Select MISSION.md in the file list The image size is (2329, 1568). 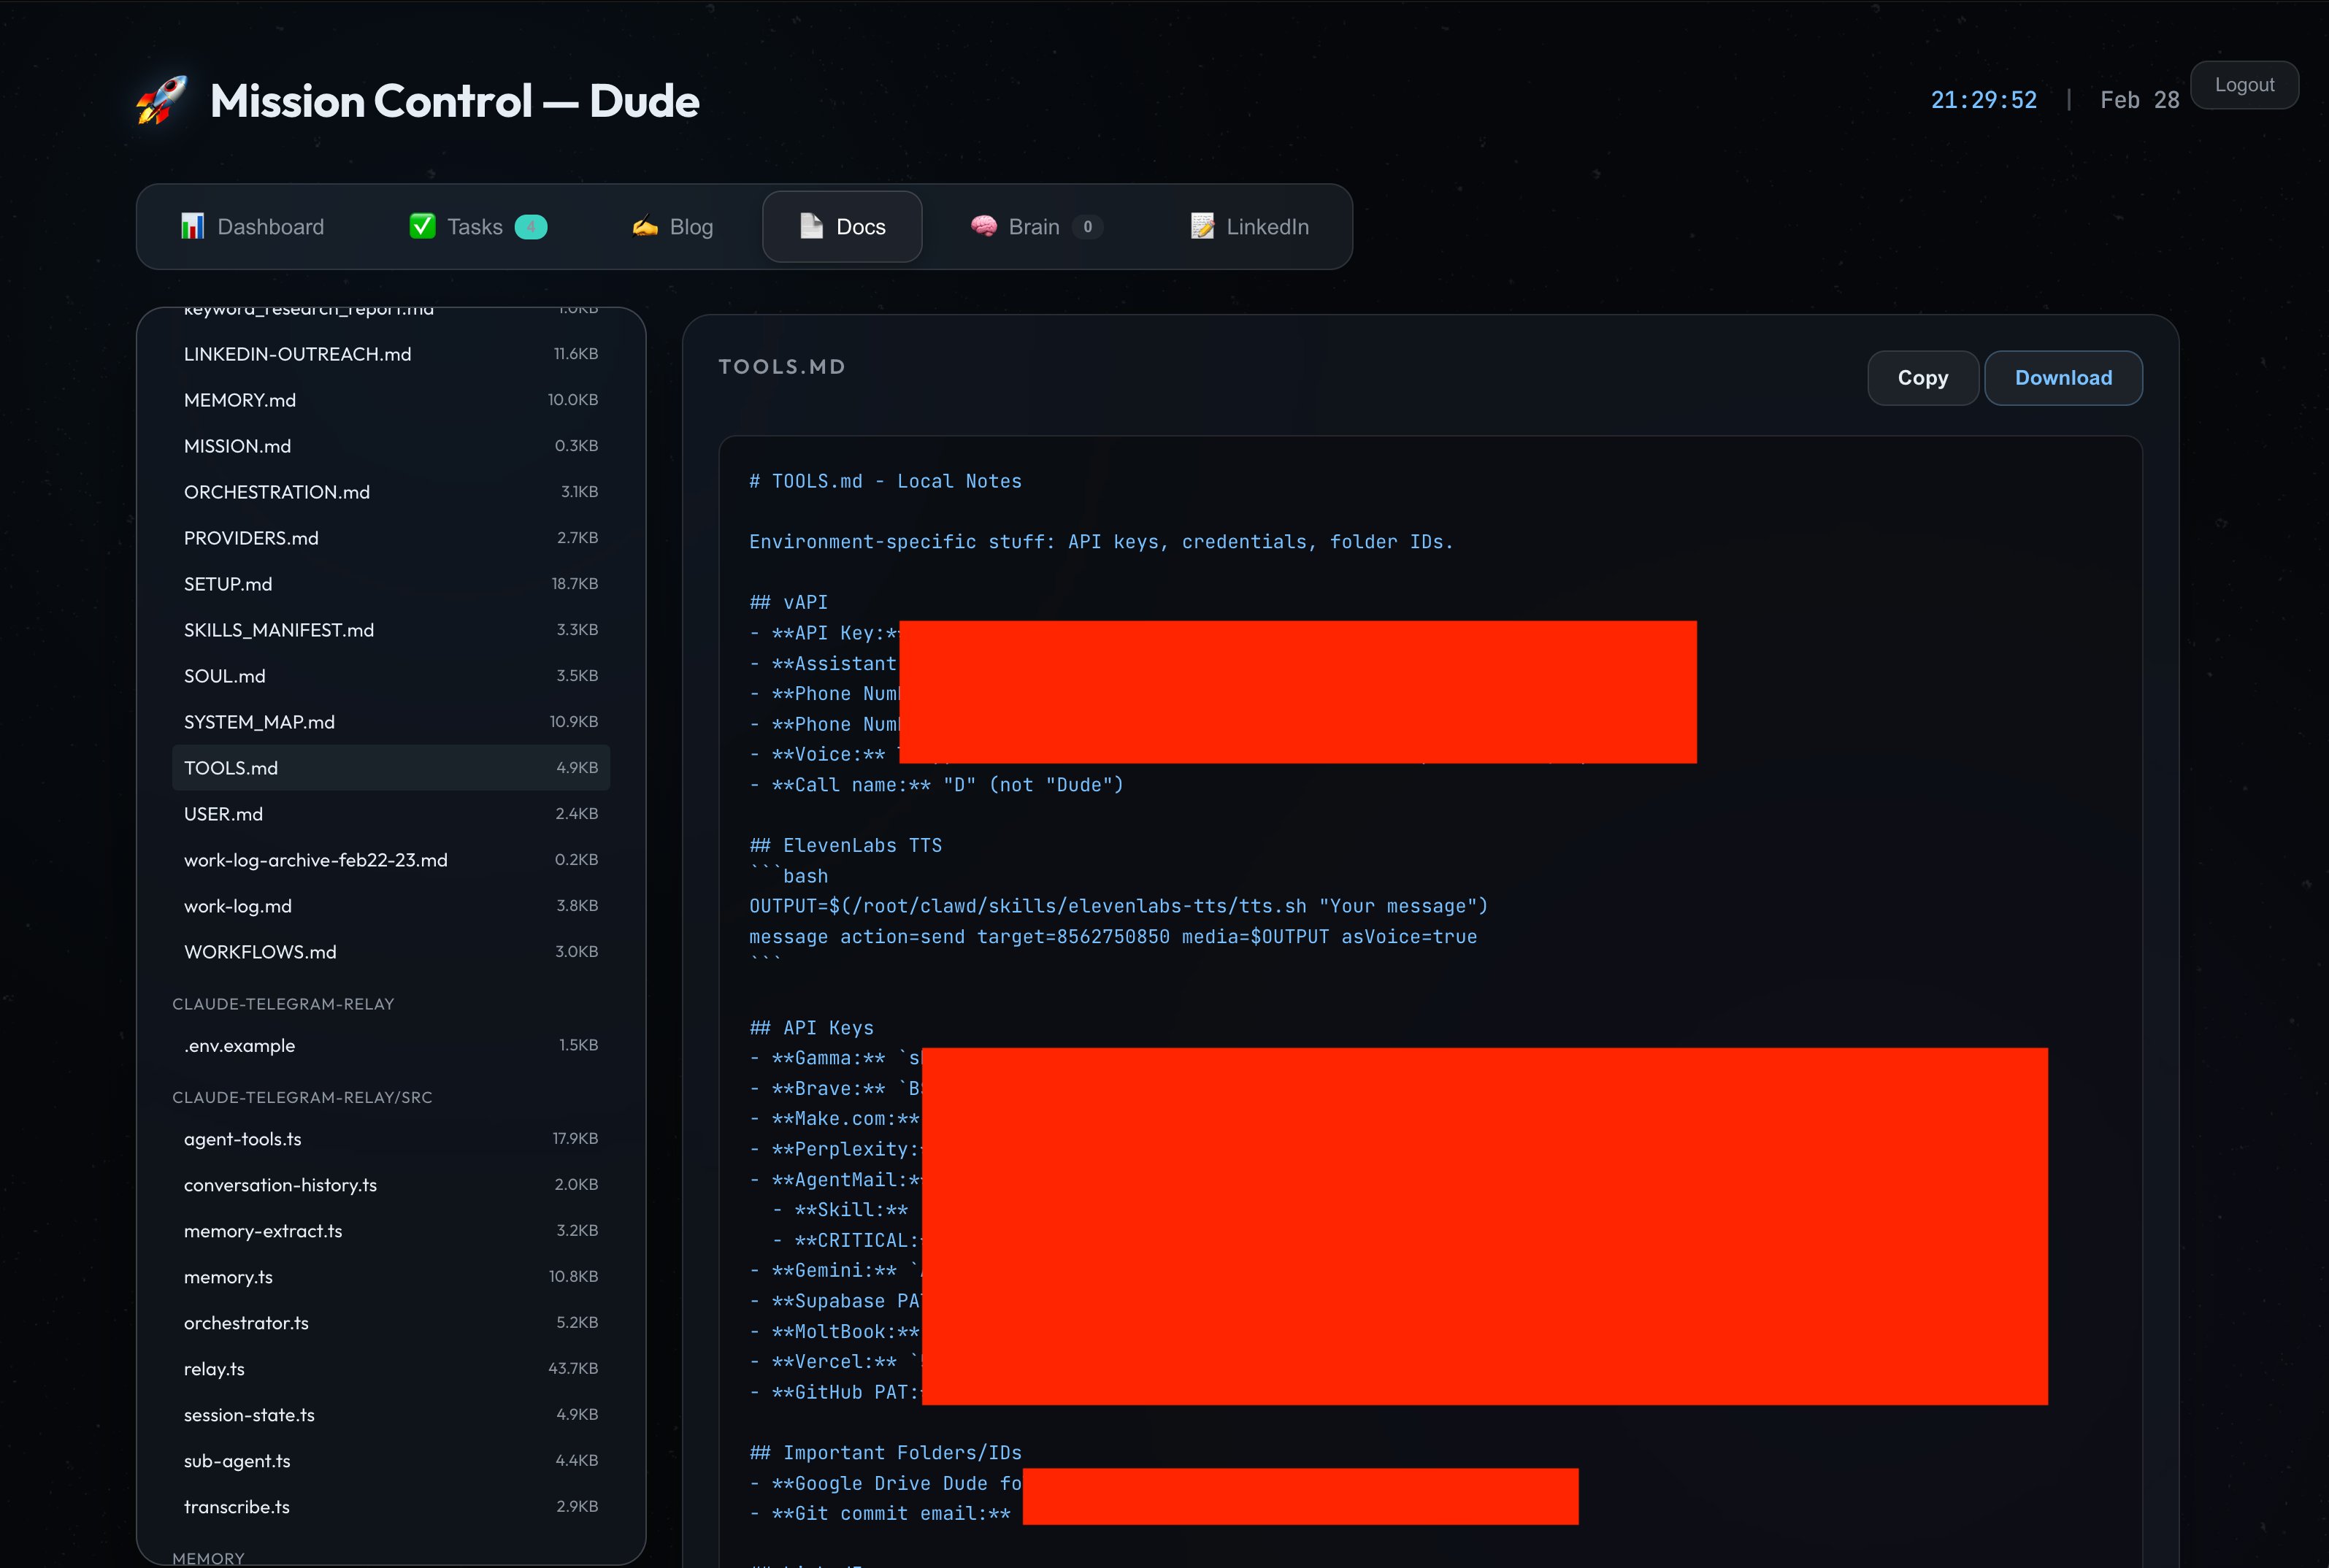[x=391, y=446]
